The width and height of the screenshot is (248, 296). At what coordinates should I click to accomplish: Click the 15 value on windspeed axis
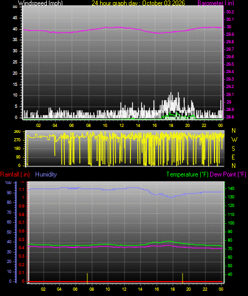(15, 84)
